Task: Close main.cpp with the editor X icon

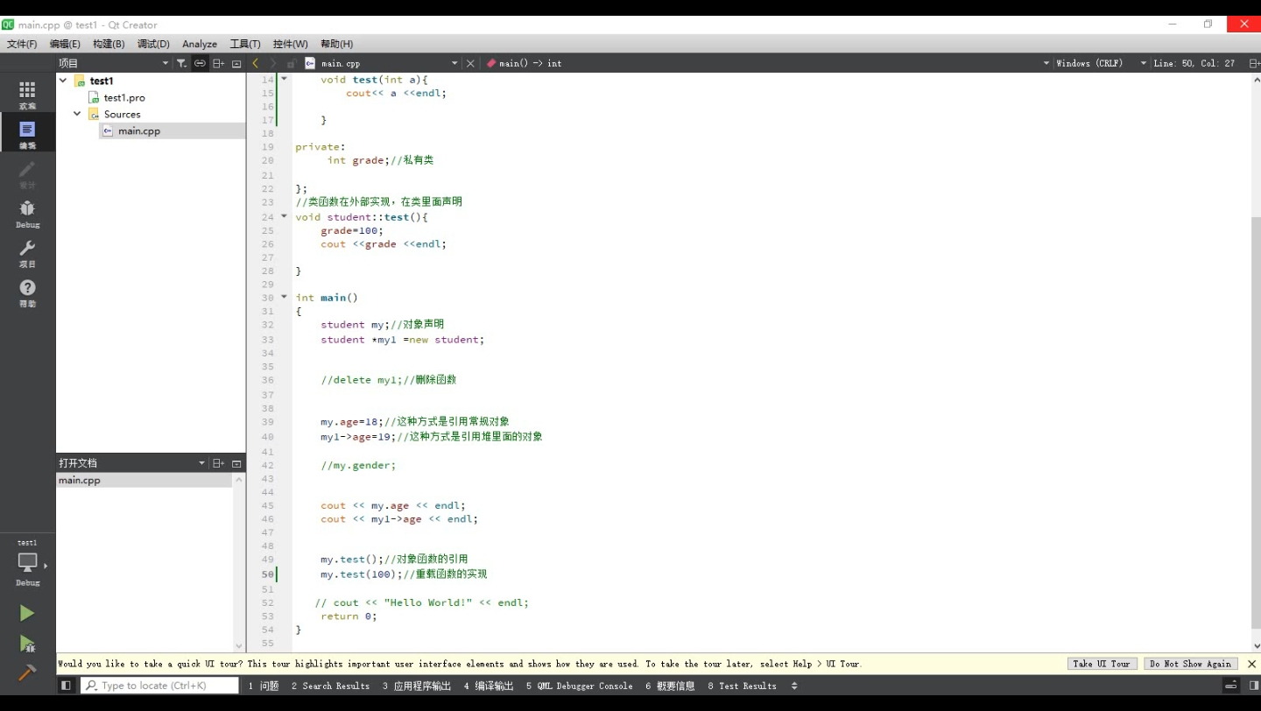Action: (470, 62)
